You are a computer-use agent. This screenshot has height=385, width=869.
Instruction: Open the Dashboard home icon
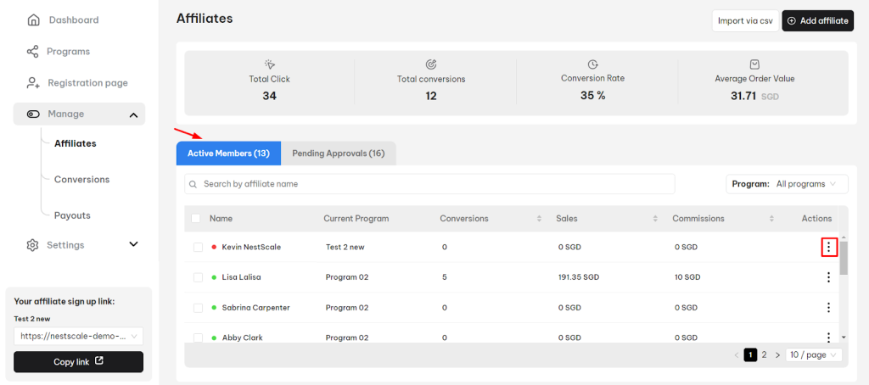[x=33, y=20]
